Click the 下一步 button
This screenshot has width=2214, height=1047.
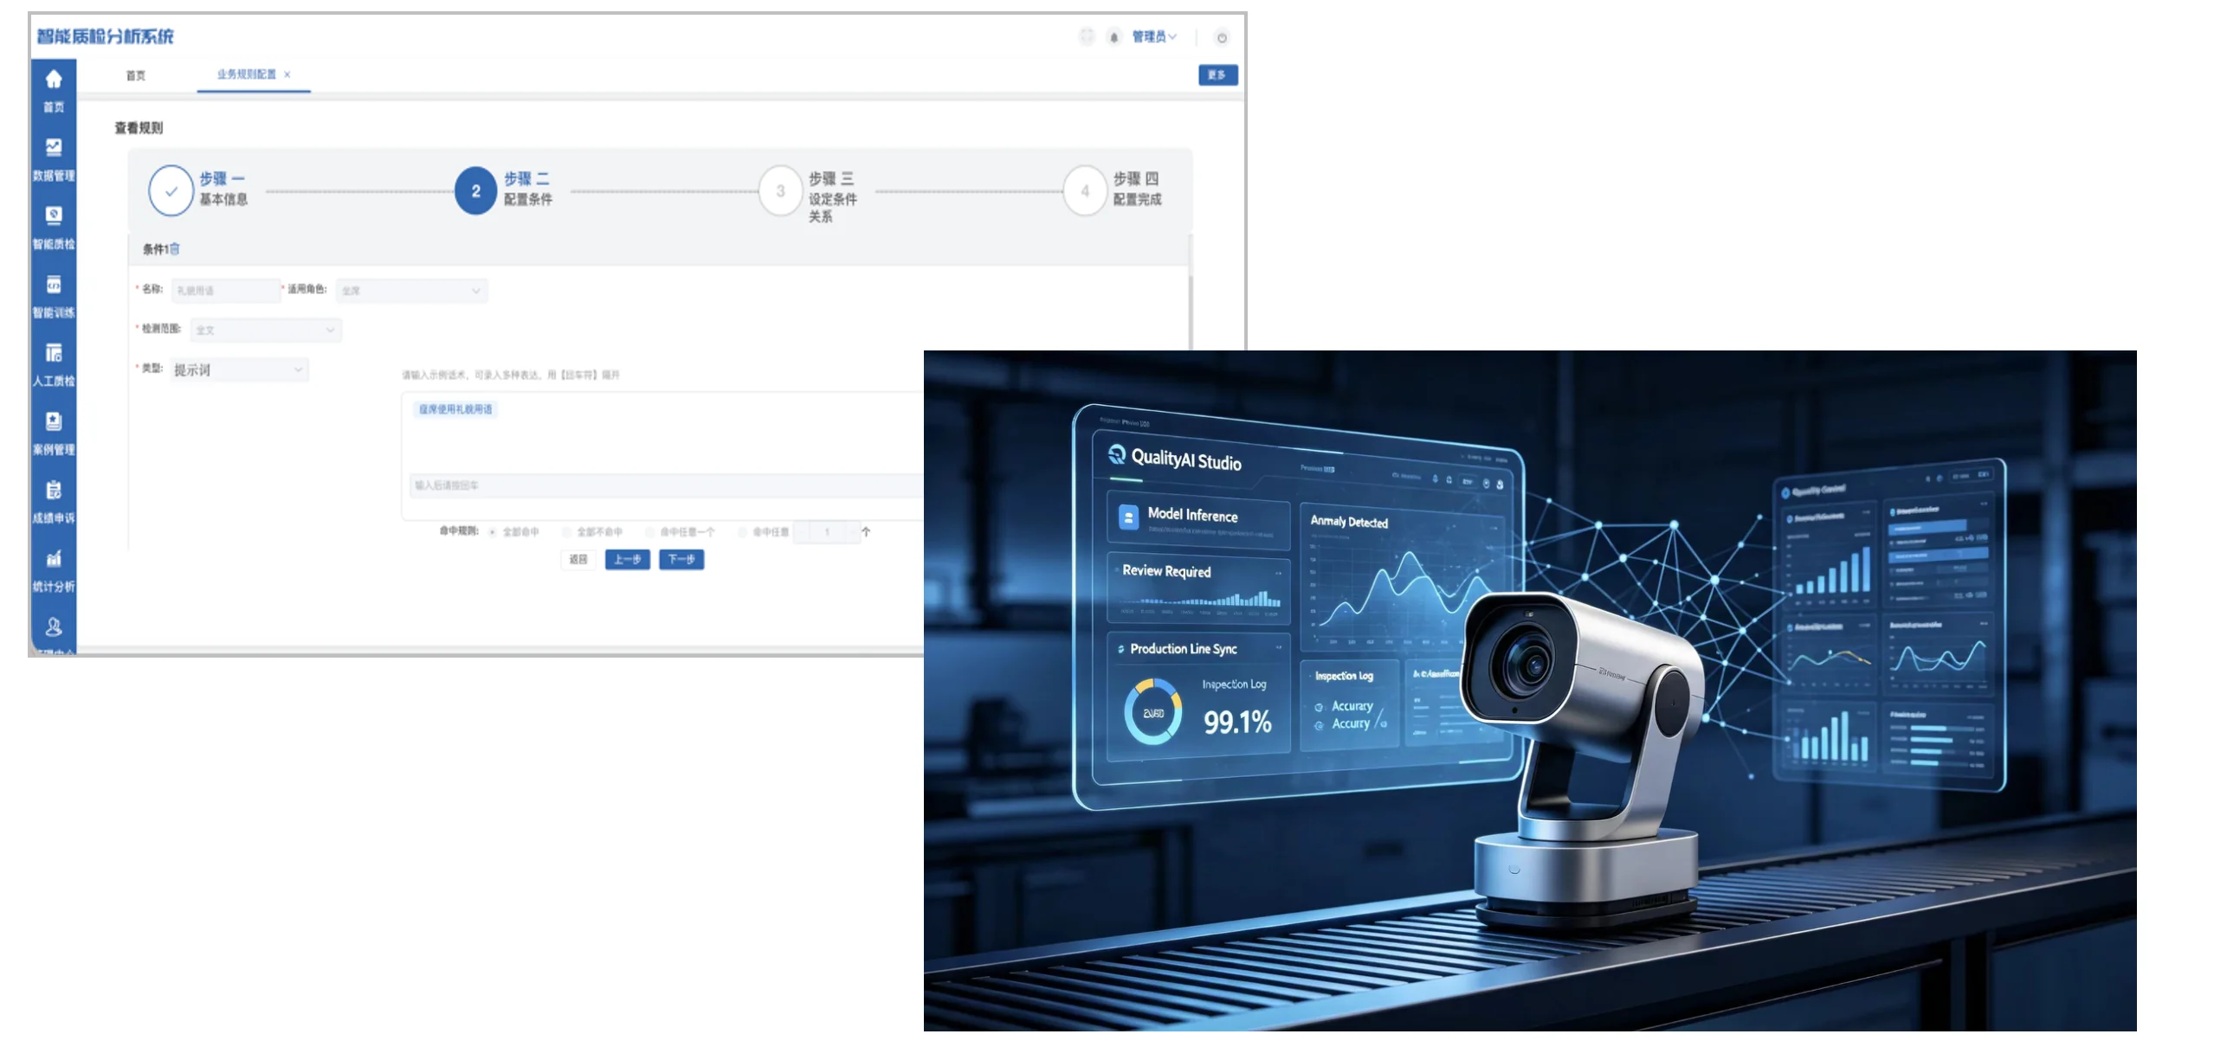[681, 560]
